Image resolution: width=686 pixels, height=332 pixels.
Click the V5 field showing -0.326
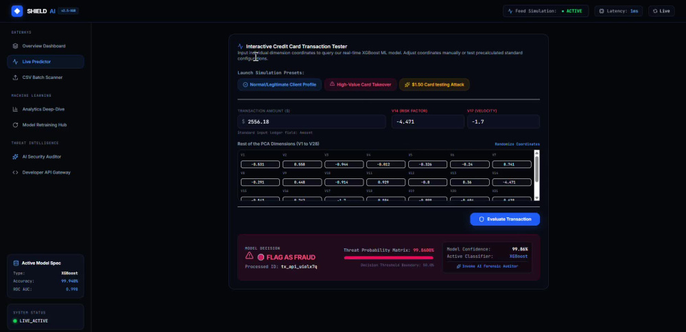tap(427, 165)
